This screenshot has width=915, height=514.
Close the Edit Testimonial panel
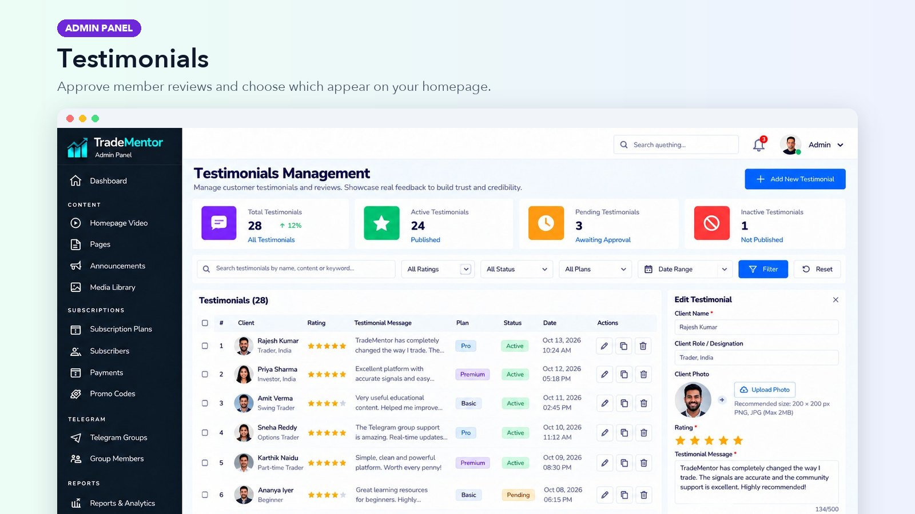click(836, 300)
